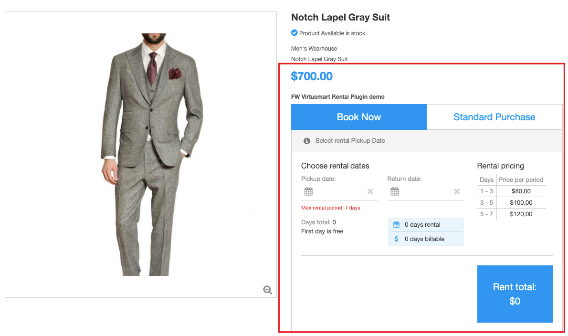The width and height of the screenshot is (568, 336).
Task: Clear the Return date with the X icon
Action: coord(457,191)
